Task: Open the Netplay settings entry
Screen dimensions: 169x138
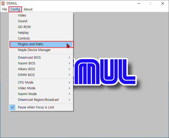Action: [x=41, y=33]
